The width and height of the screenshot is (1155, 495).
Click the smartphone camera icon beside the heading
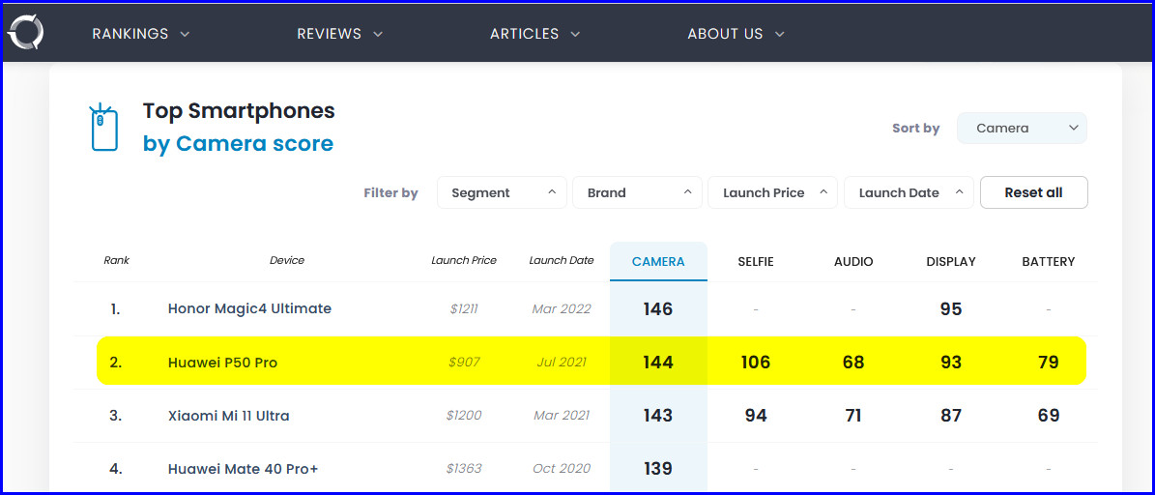coord(103,128)
